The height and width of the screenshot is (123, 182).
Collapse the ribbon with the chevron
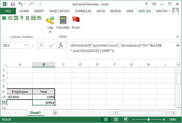(177, 37)
